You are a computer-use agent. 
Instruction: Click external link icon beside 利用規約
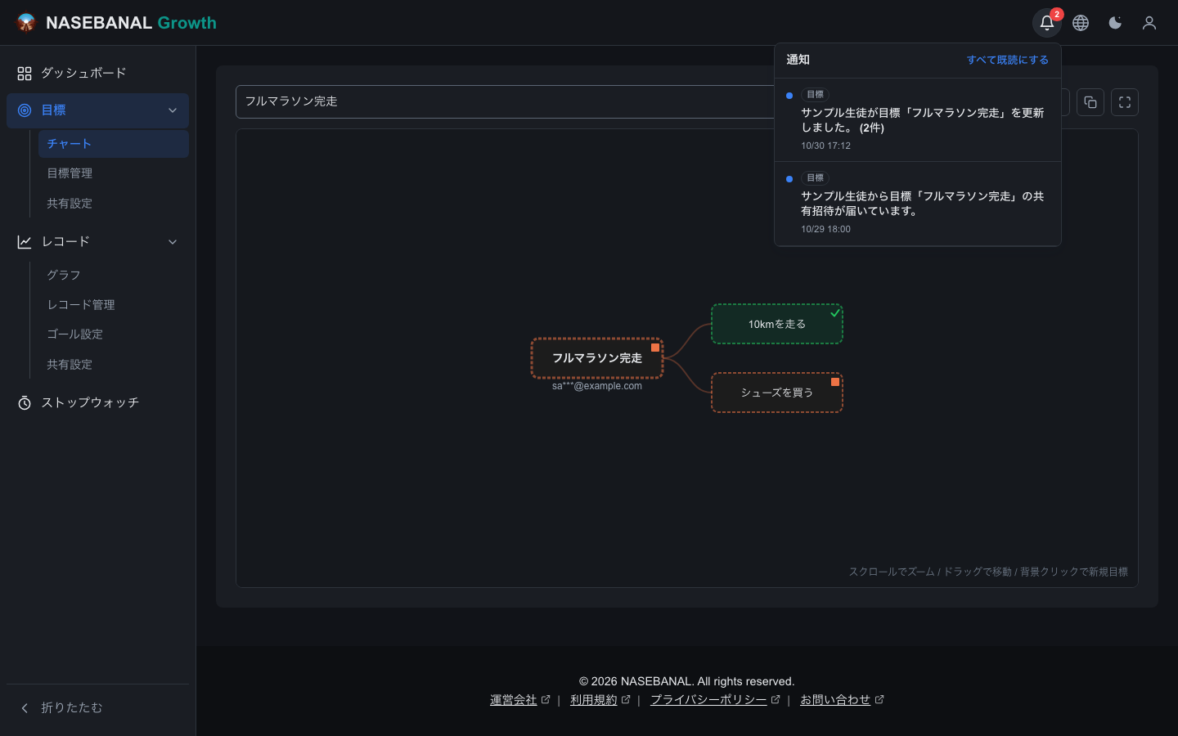(x=626, y=699)
